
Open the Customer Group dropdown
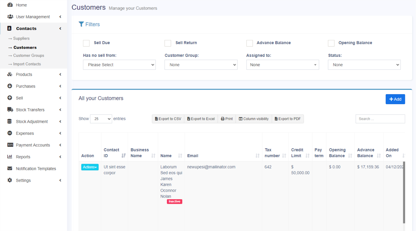[x=201, y=65]
